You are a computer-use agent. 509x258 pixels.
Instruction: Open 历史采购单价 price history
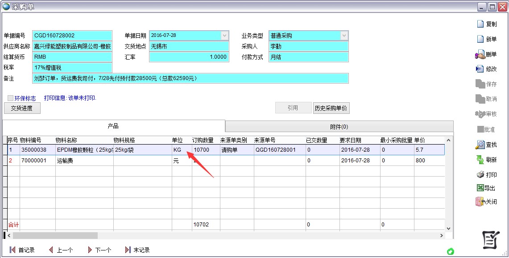[x=331, y=108]
